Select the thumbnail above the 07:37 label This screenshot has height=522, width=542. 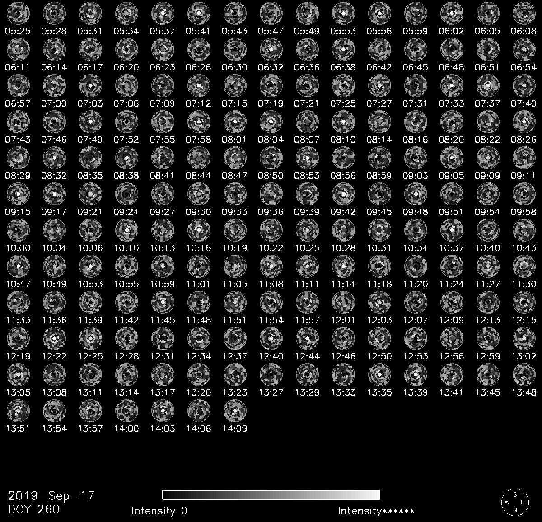tap(488, 86)
